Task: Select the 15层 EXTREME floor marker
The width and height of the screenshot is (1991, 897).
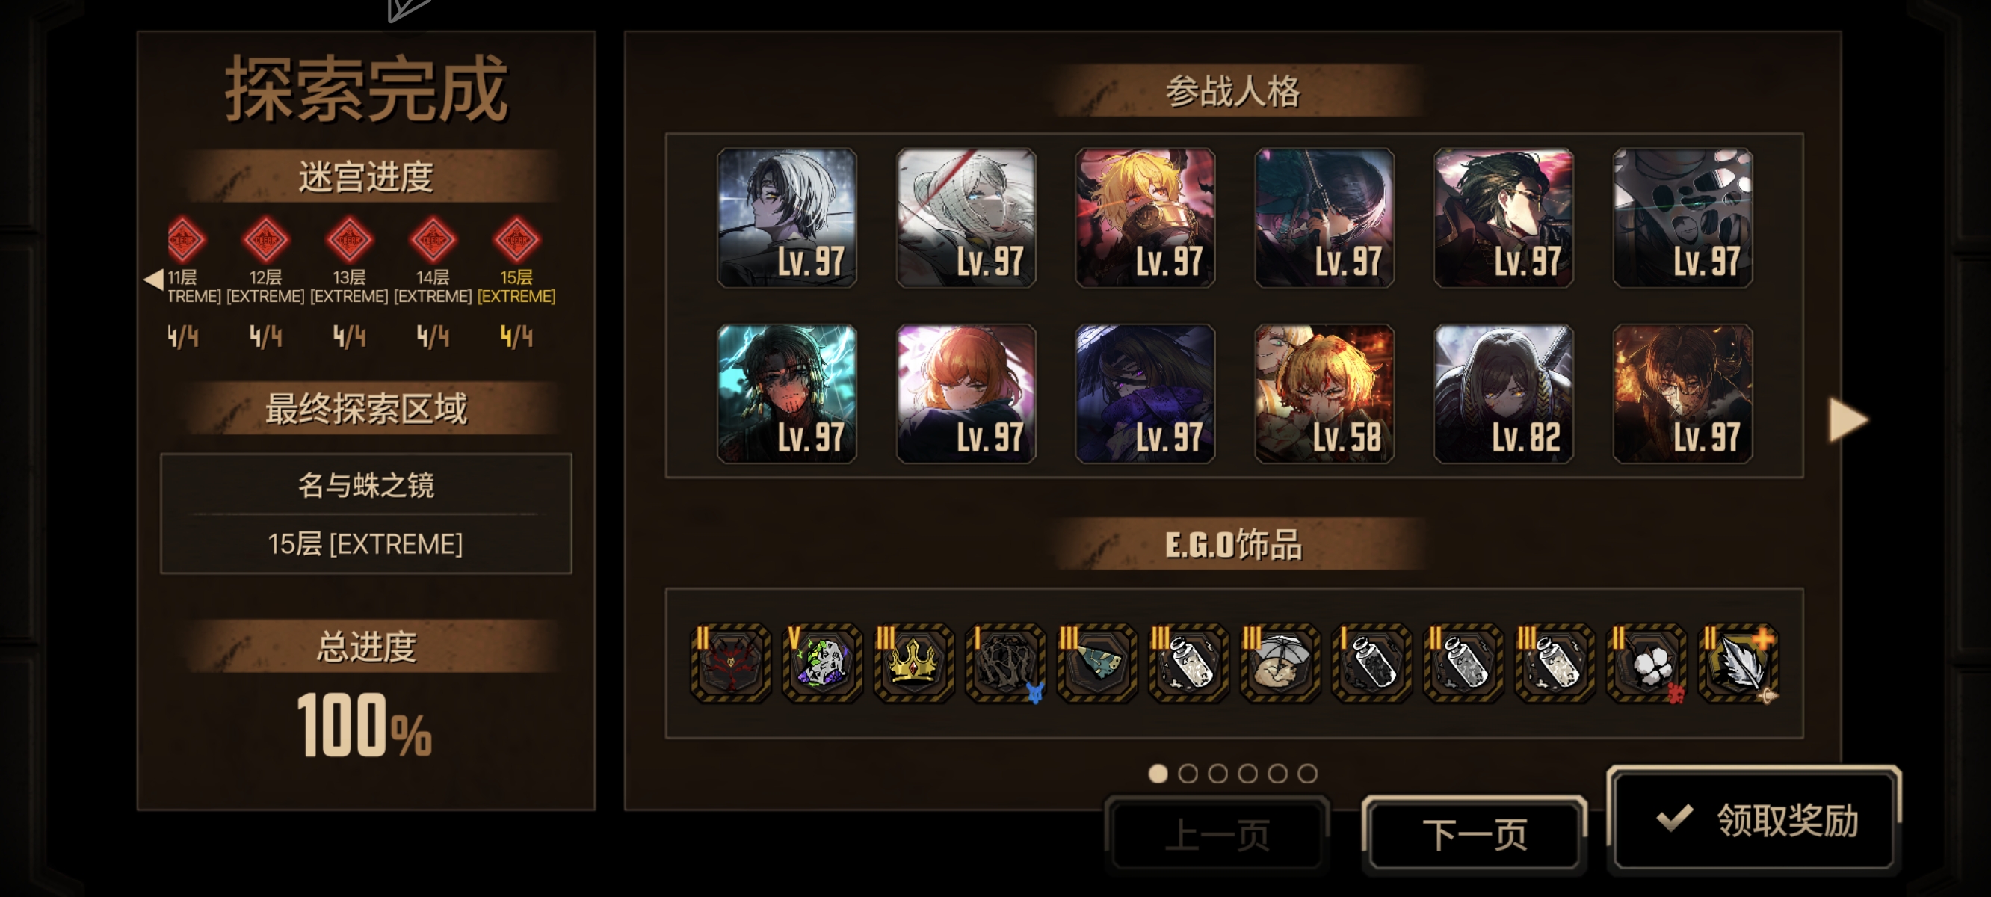Action: 516,262
